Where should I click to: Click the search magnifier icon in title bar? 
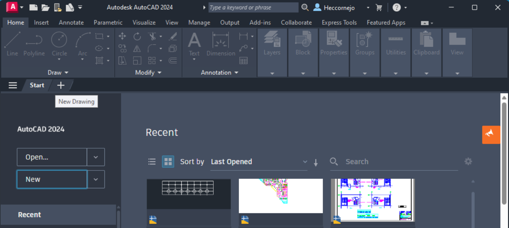point(305,7)
